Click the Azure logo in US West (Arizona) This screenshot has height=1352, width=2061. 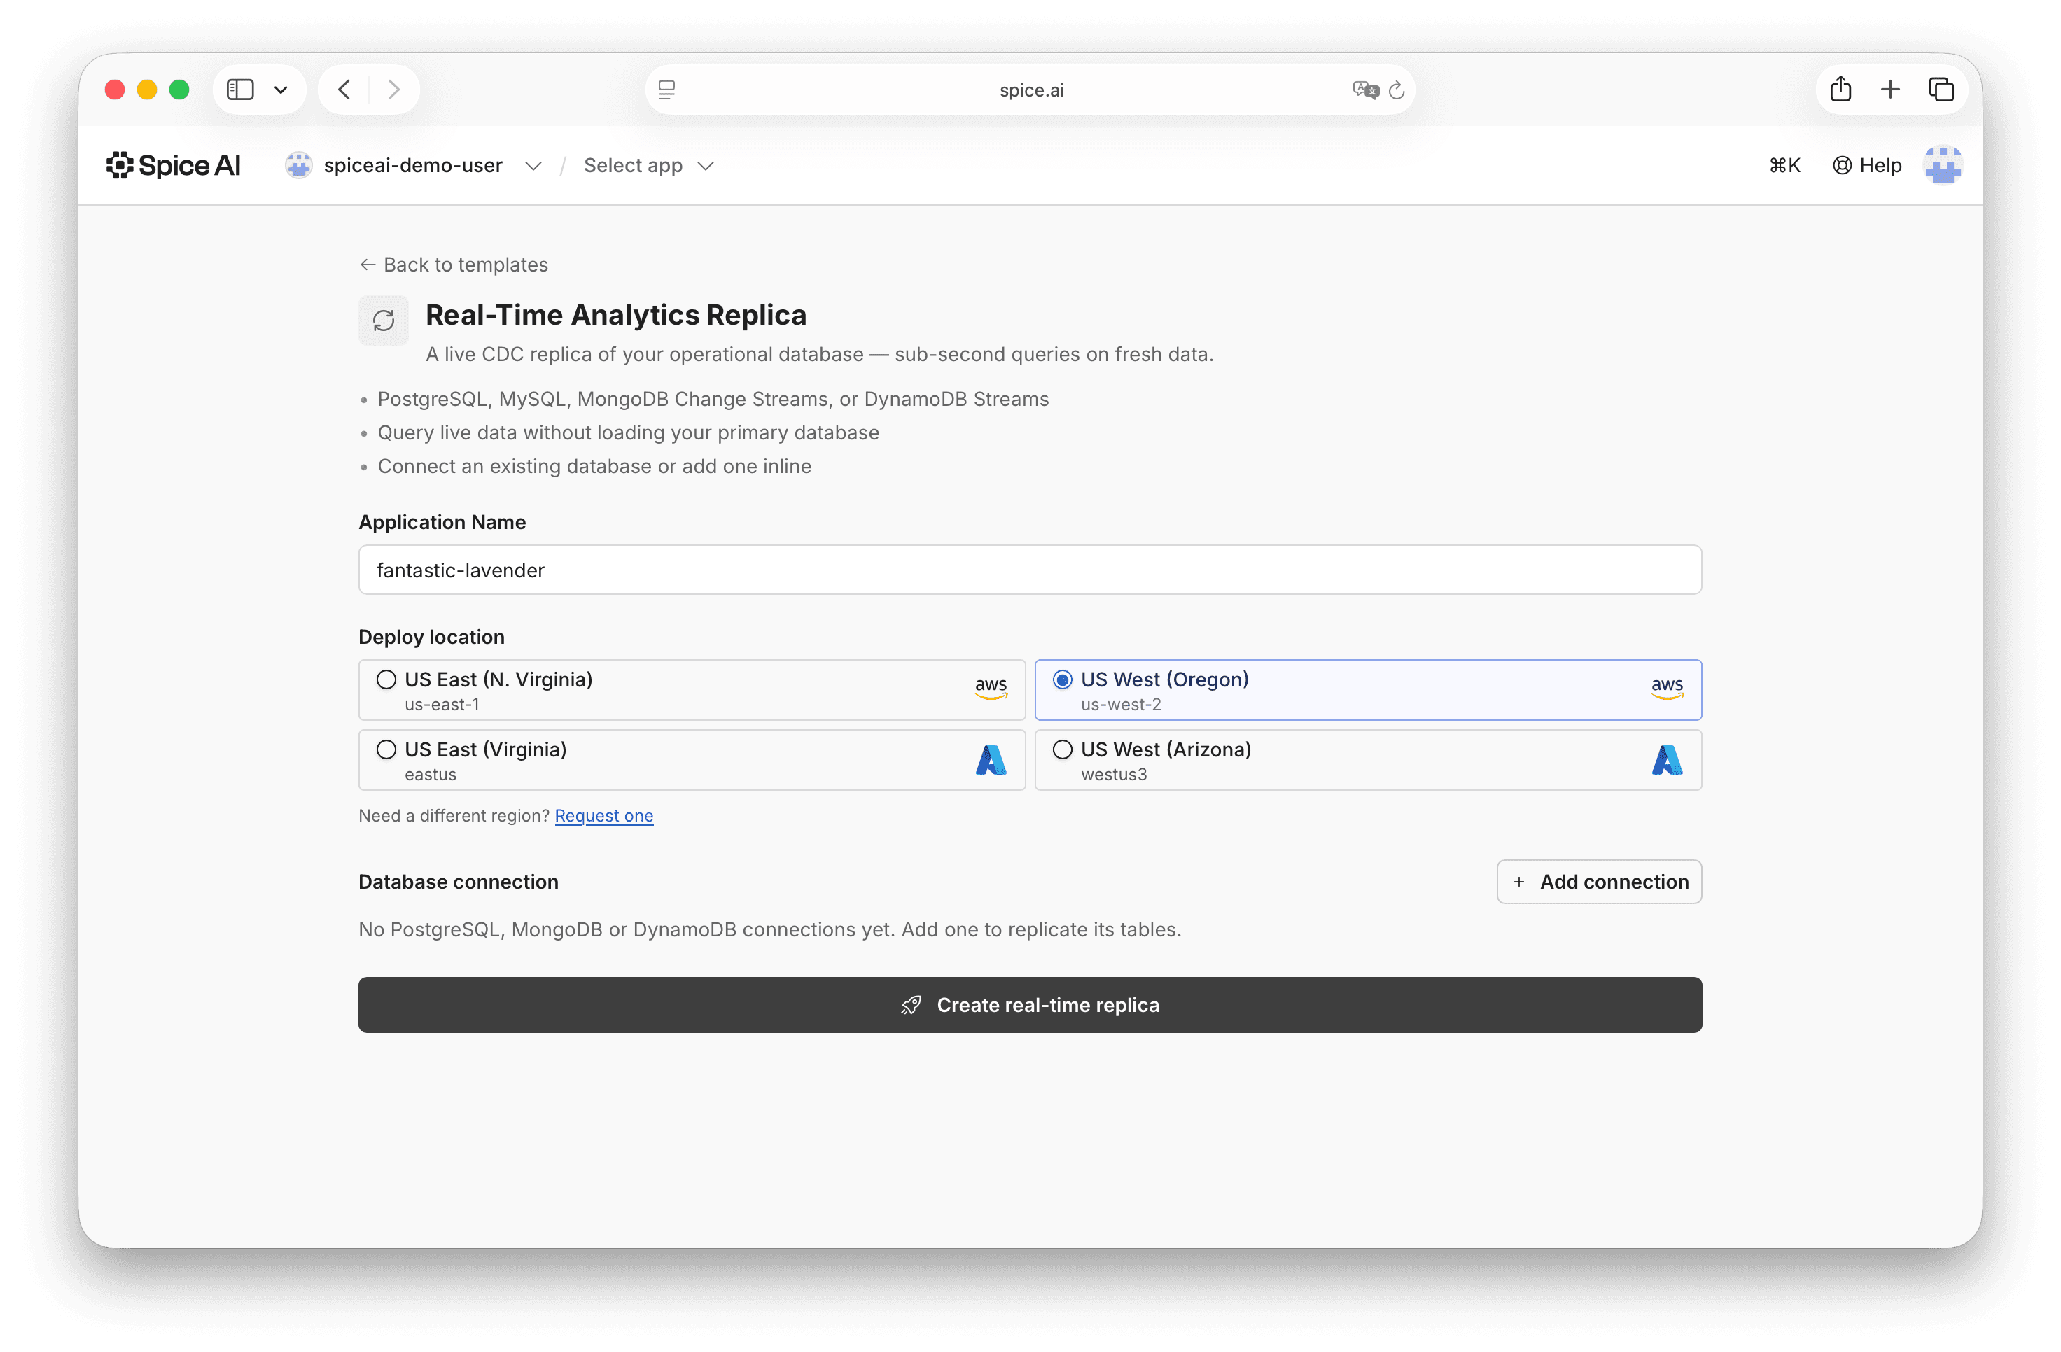[x=1667, y=760]
